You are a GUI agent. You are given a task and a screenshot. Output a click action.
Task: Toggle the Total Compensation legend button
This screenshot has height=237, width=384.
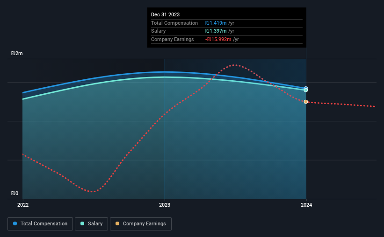pos(40,224)
